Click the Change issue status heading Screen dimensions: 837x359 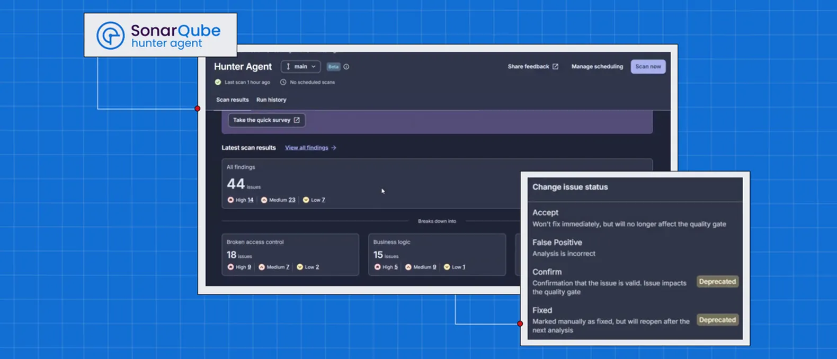[x=570, y=187]
